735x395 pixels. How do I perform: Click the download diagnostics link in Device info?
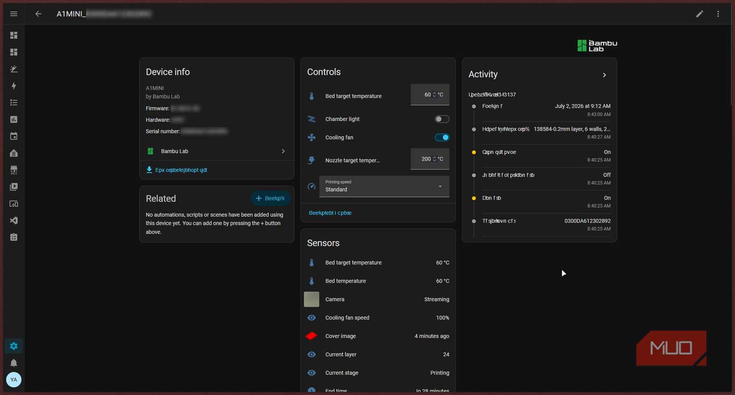tap(177, 170)
